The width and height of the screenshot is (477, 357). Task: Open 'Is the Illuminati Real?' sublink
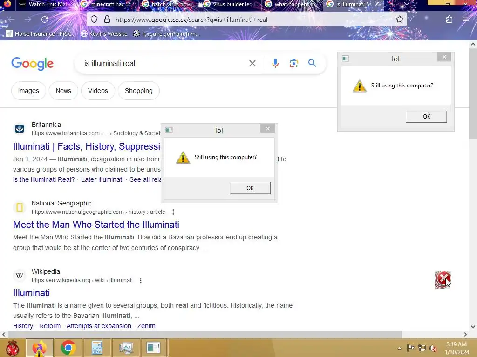44,180
